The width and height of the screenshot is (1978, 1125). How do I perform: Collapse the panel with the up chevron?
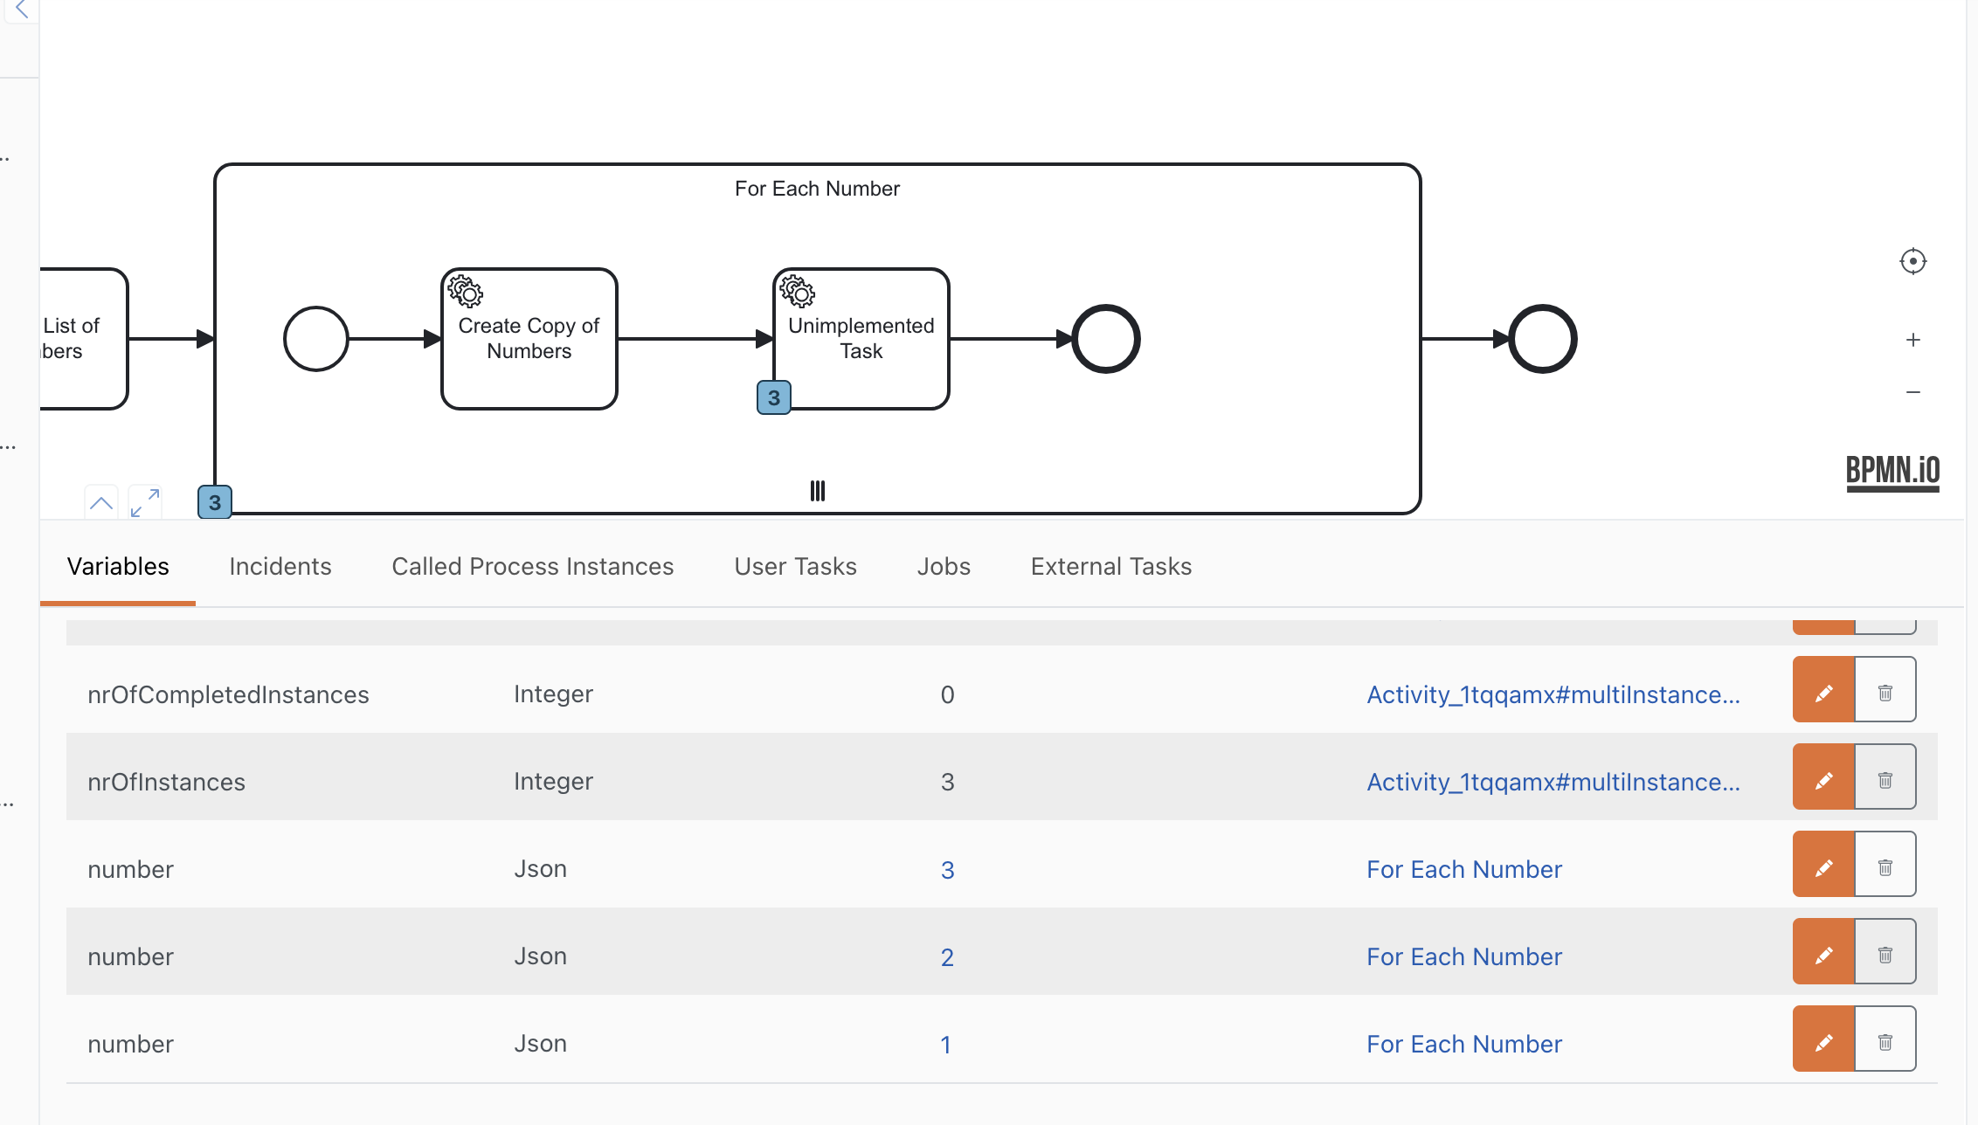tap(101, 502)
